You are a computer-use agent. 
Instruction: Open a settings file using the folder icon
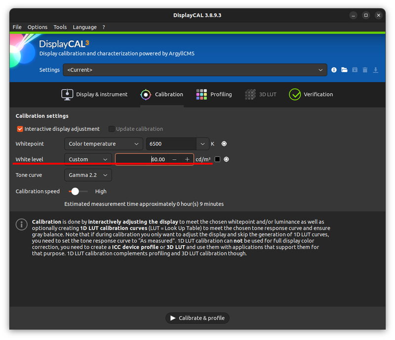(345, 70)
